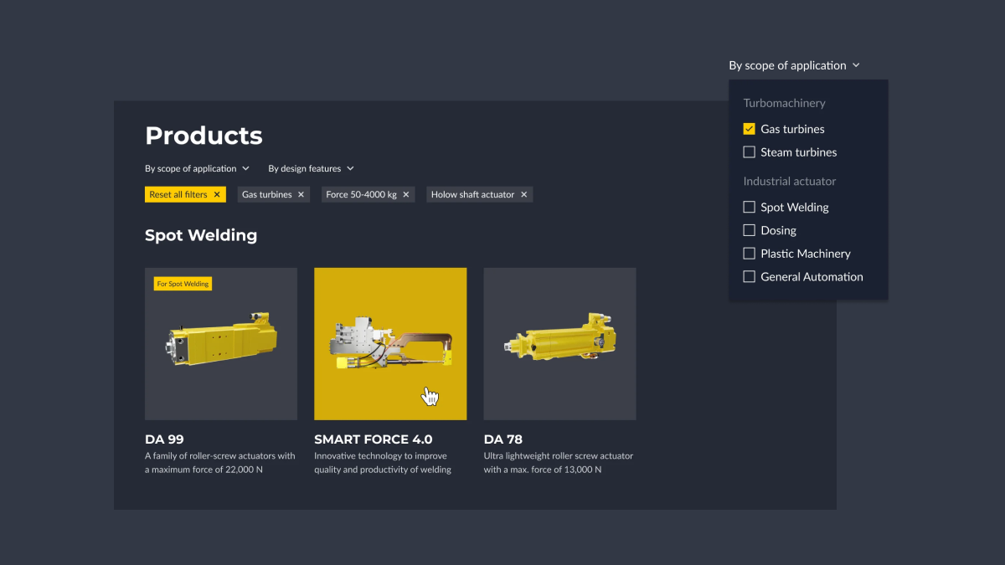Remove the Holow shaft actuator filter chip
This screenshot has width=1005, height=565.
pos(523,194)
